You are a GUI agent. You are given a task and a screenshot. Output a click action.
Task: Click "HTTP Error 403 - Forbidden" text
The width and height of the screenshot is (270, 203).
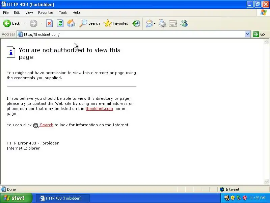click(33, 143)
